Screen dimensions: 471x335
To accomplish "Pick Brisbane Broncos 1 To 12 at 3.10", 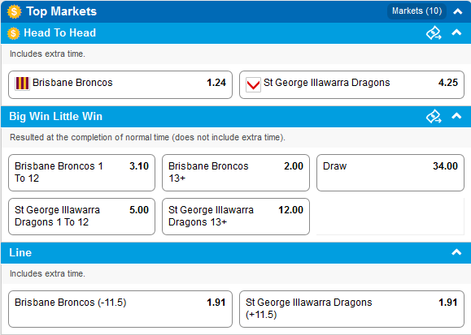I will point(81,173).
